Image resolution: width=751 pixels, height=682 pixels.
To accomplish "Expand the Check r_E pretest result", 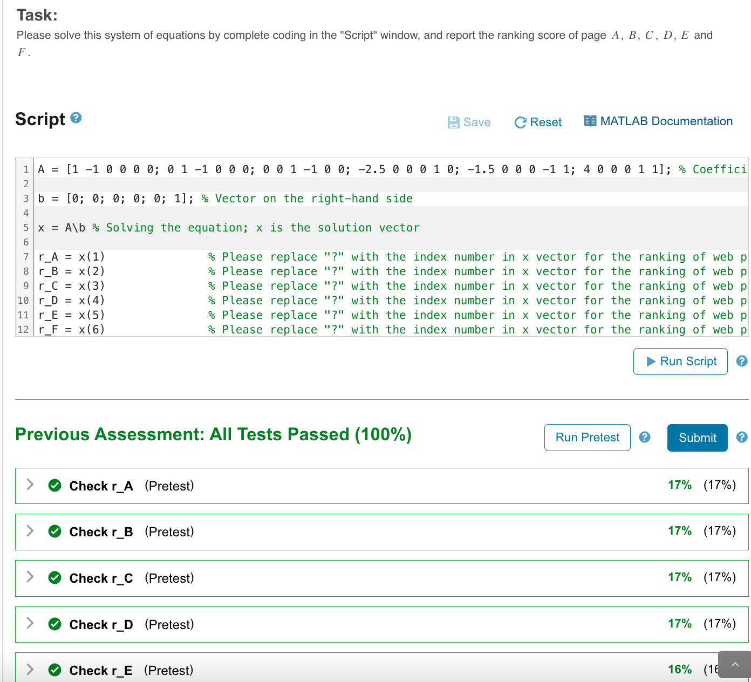I will (x=30, y=670).
